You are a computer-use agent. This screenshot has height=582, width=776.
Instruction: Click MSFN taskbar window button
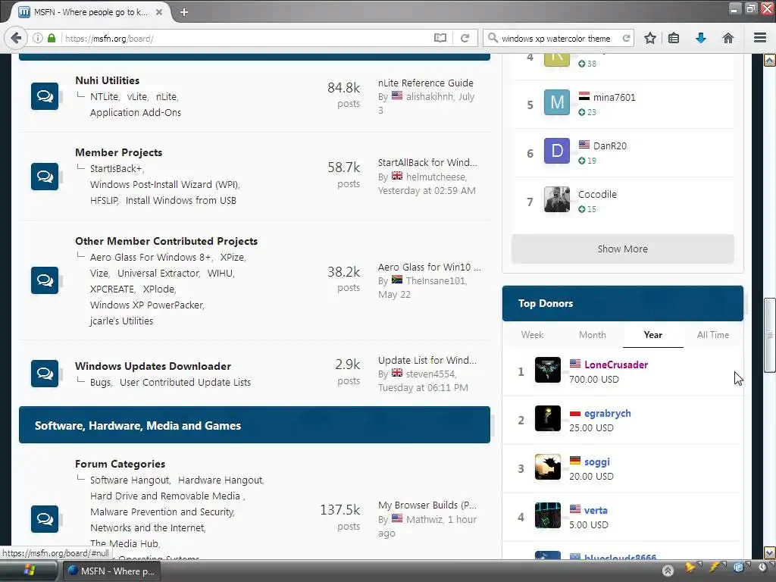111,571
